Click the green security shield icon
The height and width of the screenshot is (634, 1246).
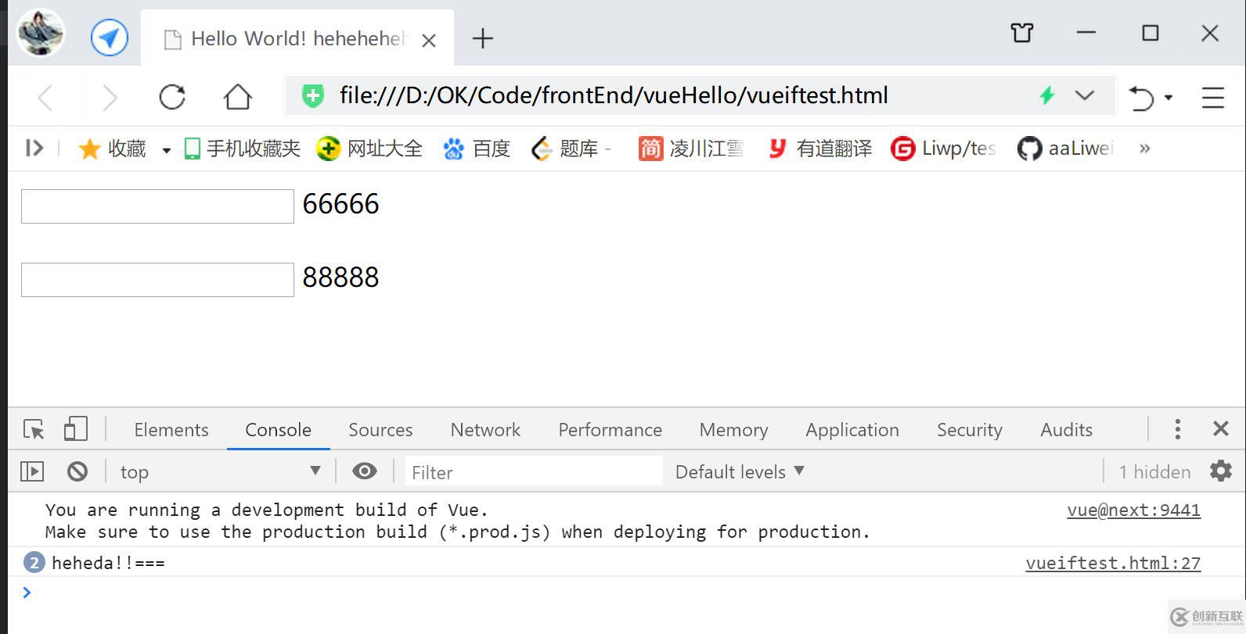(312, 96)
